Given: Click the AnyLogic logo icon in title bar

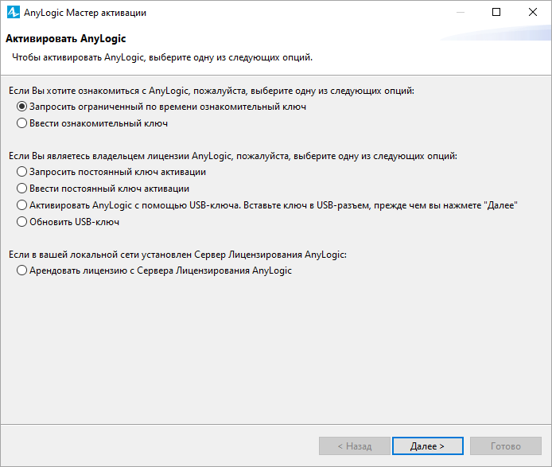Looking at the screenshot, I should [x=13, y=12].
